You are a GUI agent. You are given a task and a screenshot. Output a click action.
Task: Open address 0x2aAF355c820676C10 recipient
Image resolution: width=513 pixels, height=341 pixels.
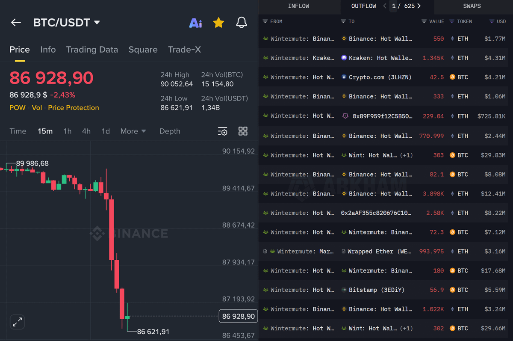click(377, 213)
